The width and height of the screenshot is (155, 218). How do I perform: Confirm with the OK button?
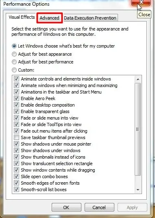(x=66, y=207)
